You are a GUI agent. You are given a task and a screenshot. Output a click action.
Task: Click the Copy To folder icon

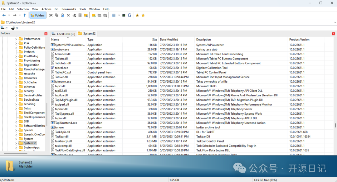tap(99, 15)
